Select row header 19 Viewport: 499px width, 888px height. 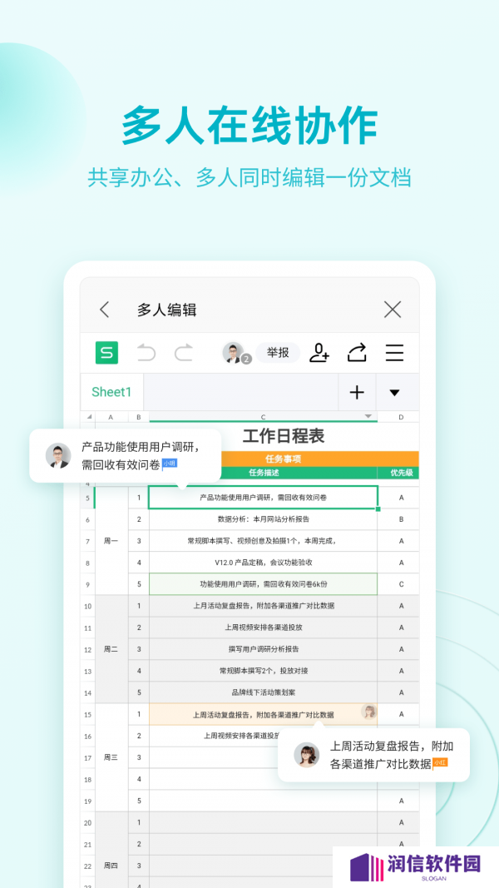[x=87, y=801]
